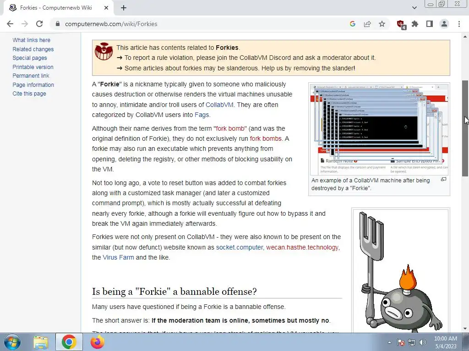Open the 'fork bombs' red link
This screenshot has height=351, width=469.
[266, 139]
